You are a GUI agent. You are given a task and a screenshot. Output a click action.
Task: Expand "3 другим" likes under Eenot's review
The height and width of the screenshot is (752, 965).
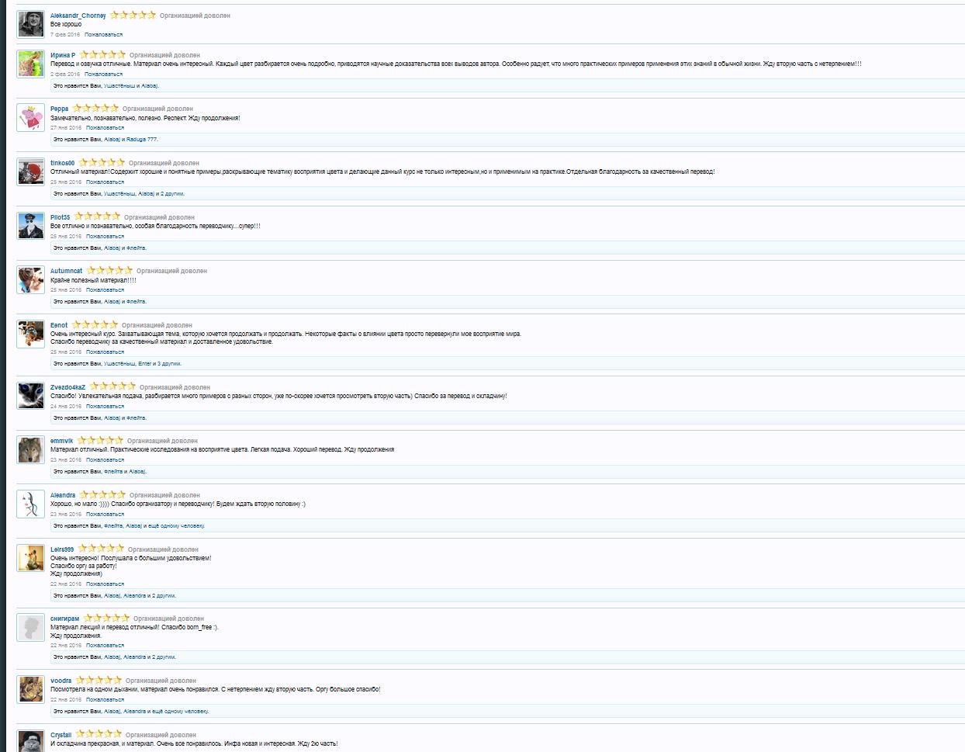coord(169,364)
